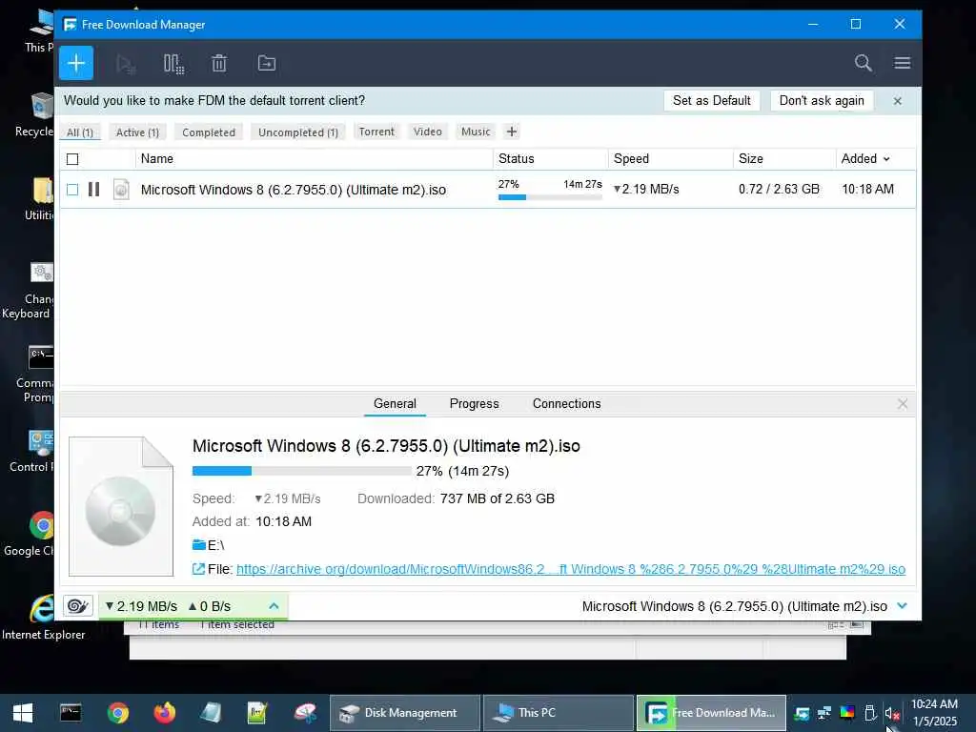This screenshot has width=976, height=732.
Task: Select the All (1) filter tab
Action: tap(80, 132)
